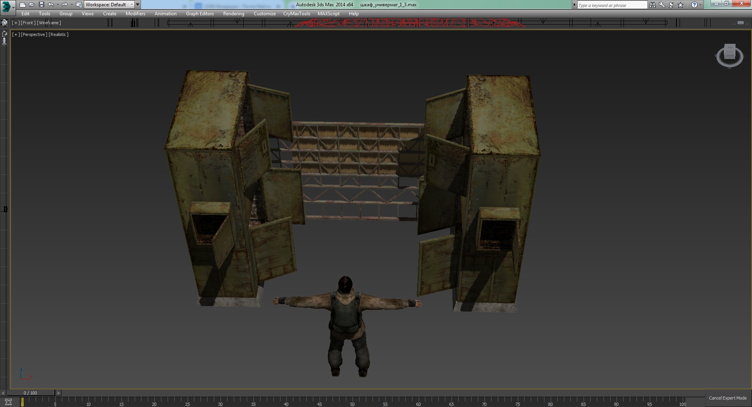The height and width of the screenshot is (407, 752).
Task: Undo the last action via the toolbar arrow
Action: pos(51,5)
